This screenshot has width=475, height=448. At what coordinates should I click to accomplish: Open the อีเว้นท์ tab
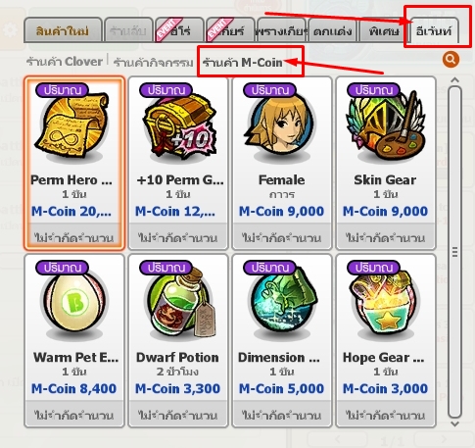[434, 30]
